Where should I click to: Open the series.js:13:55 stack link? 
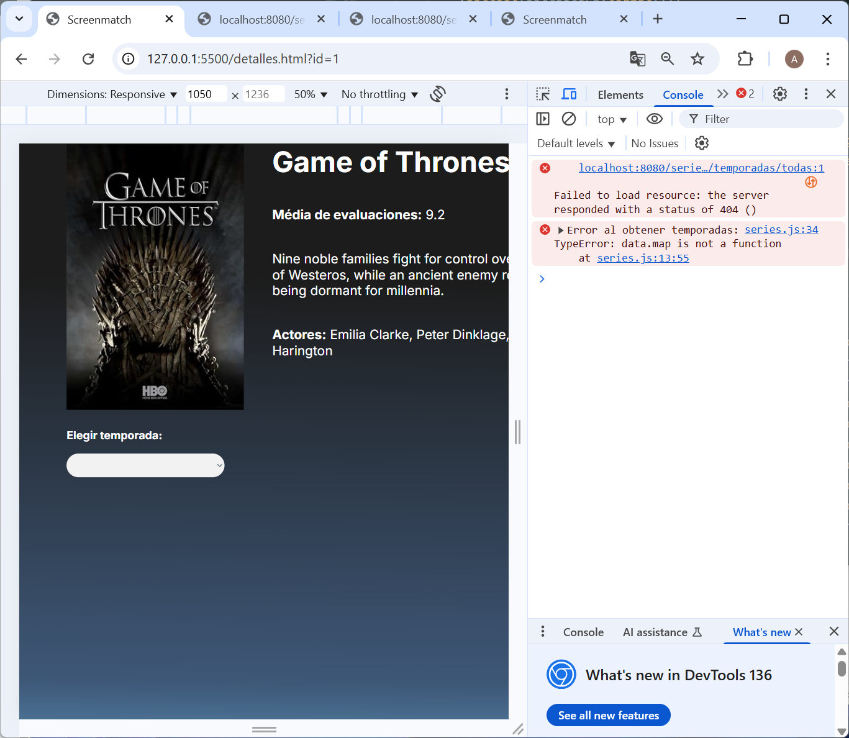643,258
